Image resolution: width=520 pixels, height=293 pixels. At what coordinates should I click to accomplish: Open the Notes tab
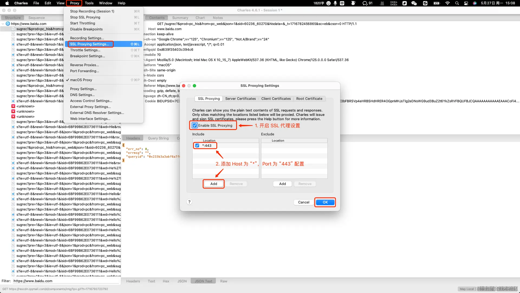pyautogui.click(x=218, y=18)
